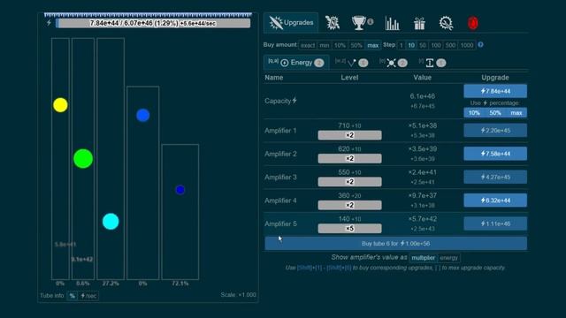This screenshot has width=566, height=318.
Task: Use 10% energy for capacity
Action: pos(474,113)
